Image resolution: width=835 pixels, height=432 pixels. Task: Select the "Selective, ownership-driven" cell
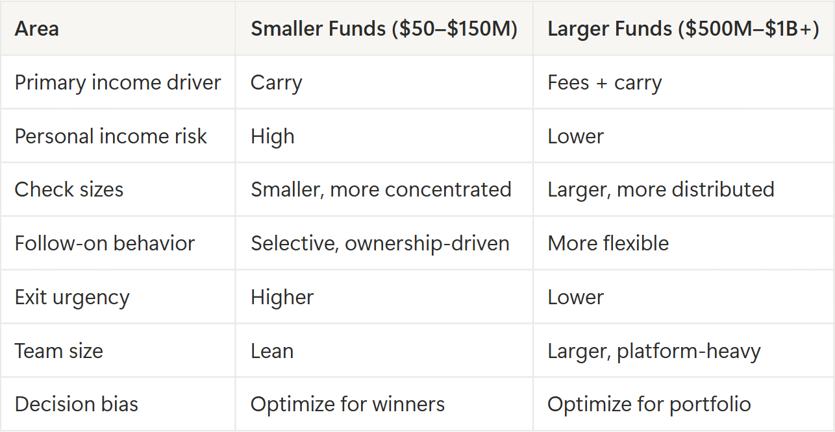380,243
